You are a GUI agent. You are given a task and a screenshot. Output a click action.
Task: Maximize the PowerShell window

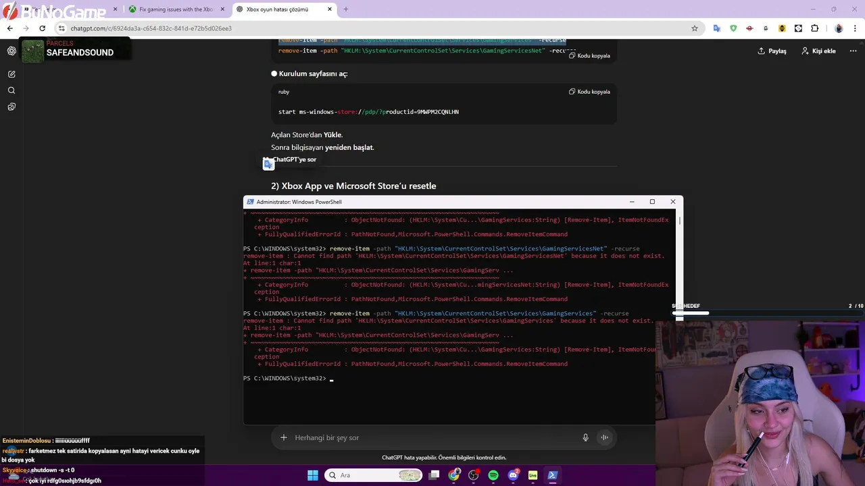pyautogui.click(x=652, y=202)
